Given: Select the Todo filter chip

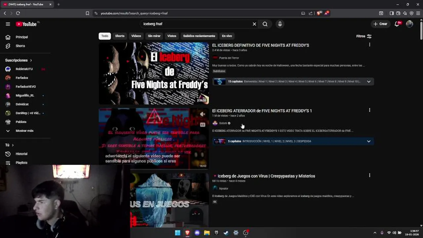Looking at the screenshot, I should (x=105, y=36).
